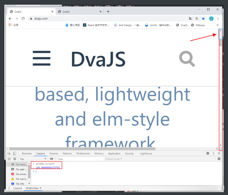Switch to the Performance panel
Image resolution: width=228 pixels, height=195 pixels.
83,154
